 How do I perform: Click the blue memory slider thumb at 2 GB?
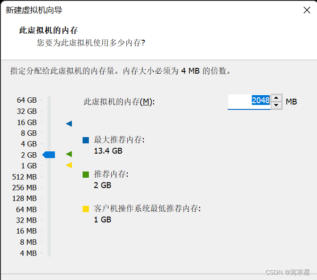(49, 155)
